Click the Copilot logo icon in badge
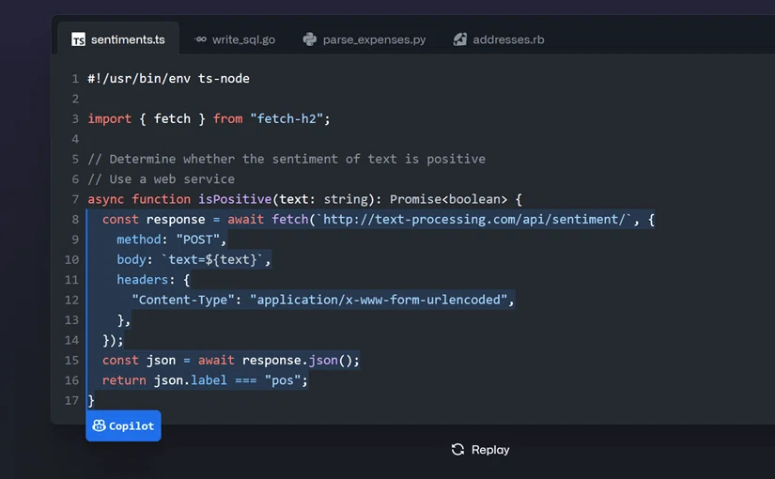Image resolution: width=775 pixels, height=479 pixels. (99, 425)
